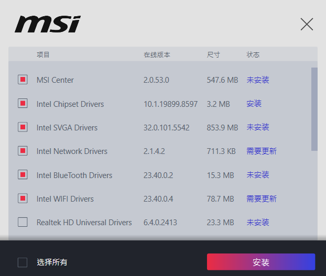Check the Realtek HD Universal Drivers checkbox

click(23, 222)
